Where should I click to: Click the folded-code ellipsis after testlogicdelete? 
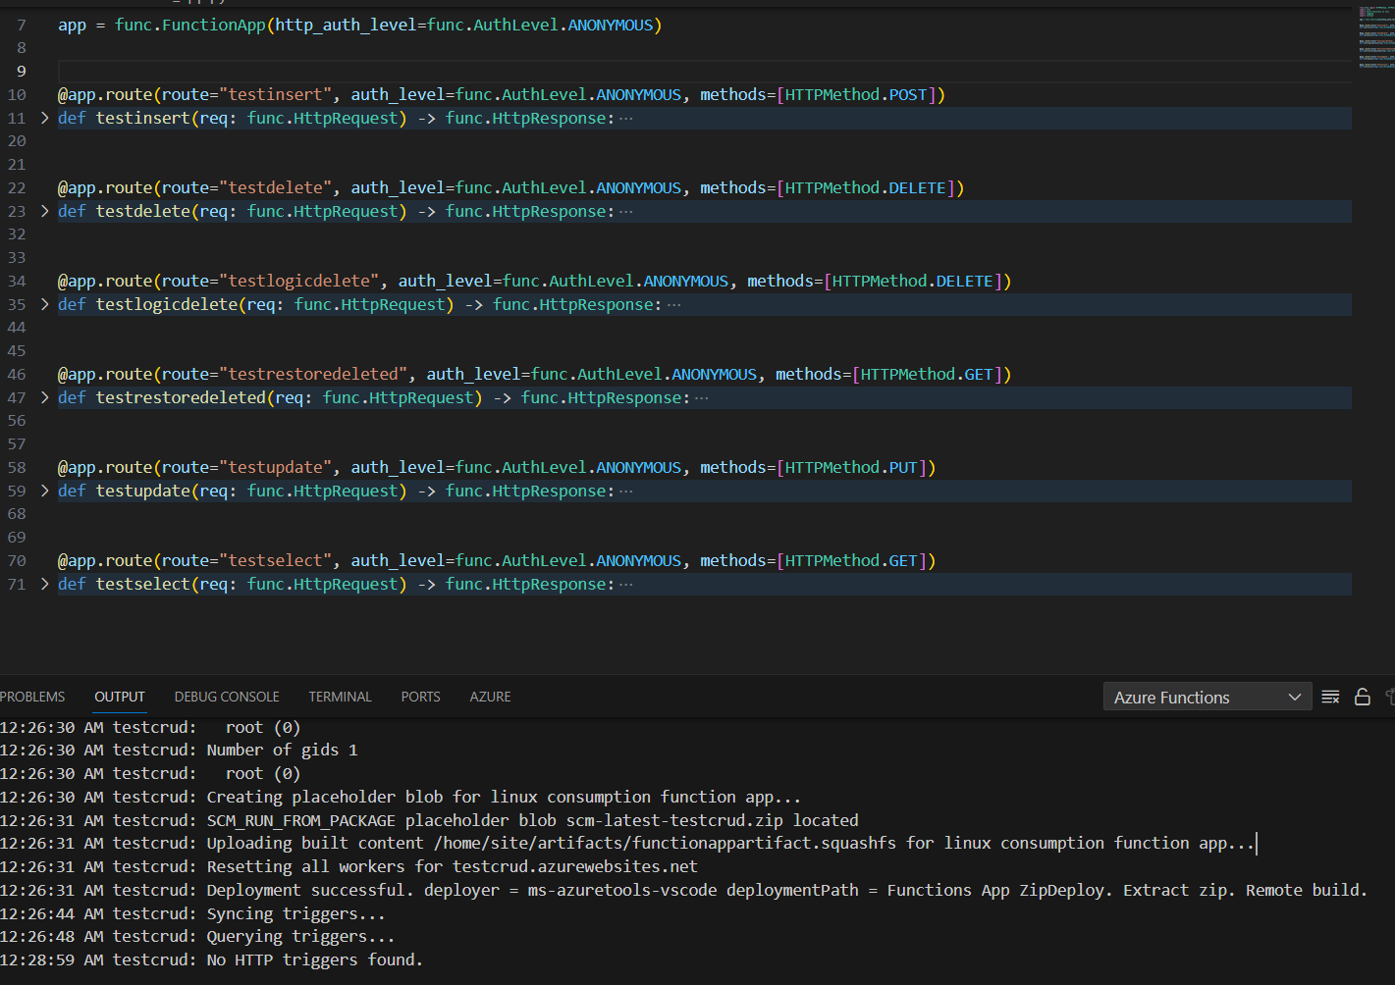click(x=673, y=304)
